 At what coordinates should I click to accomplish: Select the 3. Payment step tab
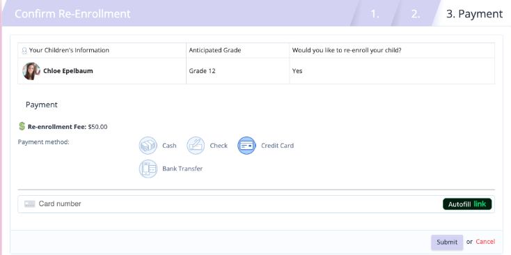tap(474, 14)
